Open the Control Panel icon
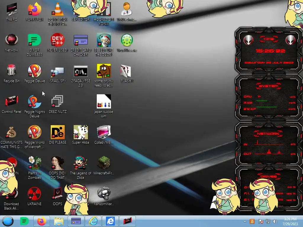Screen dimensions: 303x227 click(x=12, y=104)
